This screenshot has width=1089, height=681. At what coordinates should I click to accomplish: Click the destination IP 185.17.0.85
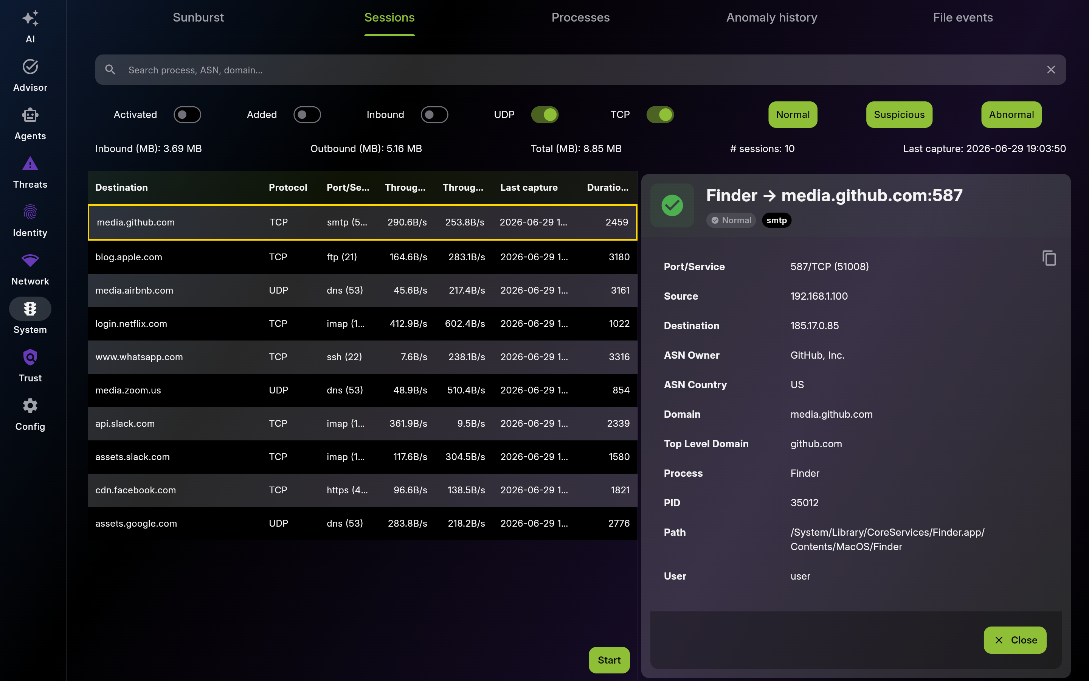click(x=814, y=326)
